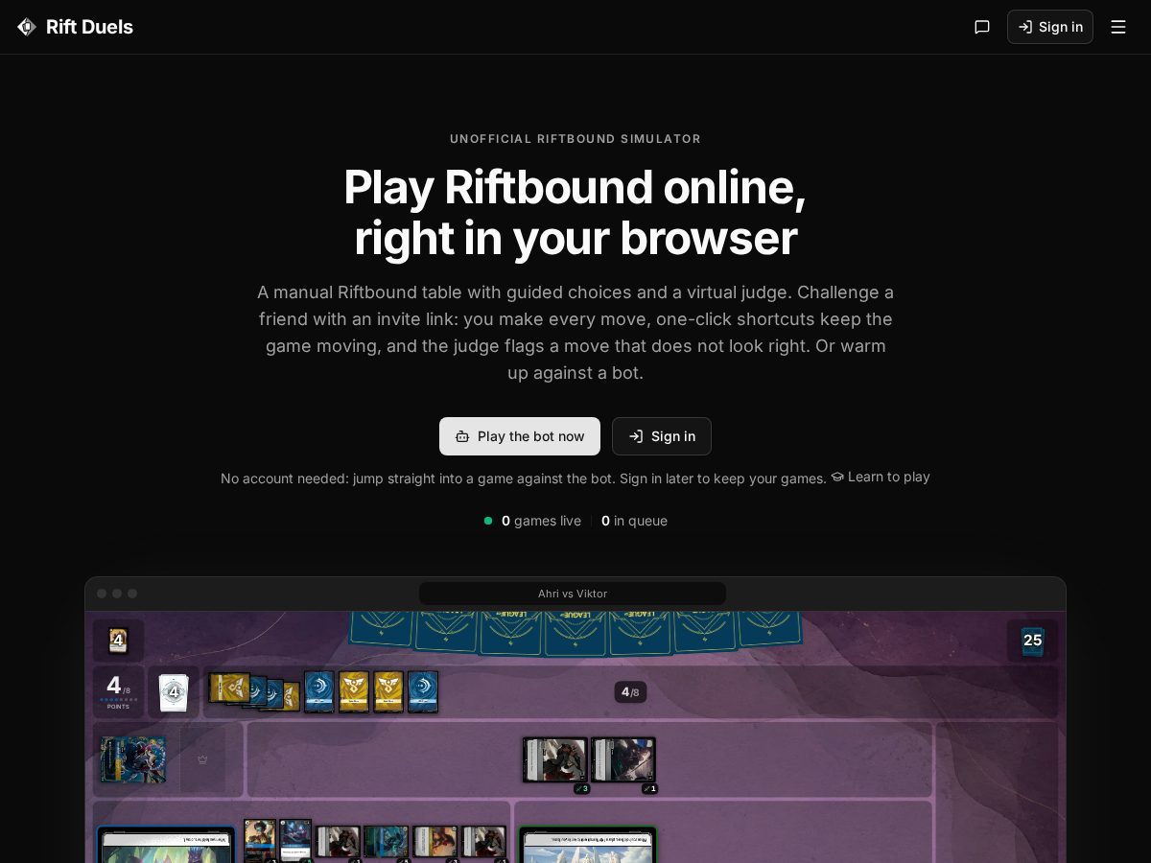Click the '0 in queue' status text
The height and width of the screenshot is (863, 1151).
634,521
